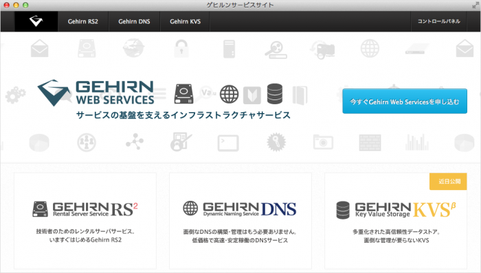Click the database icon on the KVS card
Image resolution: width=481 pixels, height=273 pixels.
[x=343, y=210]
